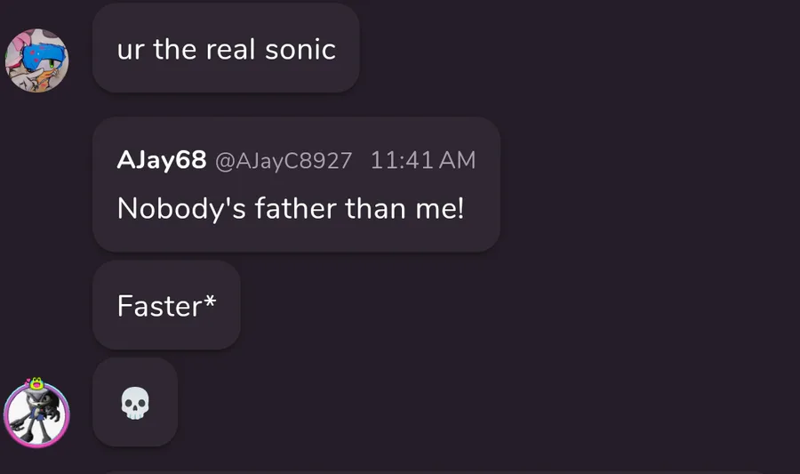The width and height of the screenshot is (800, 474).
Task: Click the colorful Sonic avatar beside first message
Action: [x=37, y=60]
